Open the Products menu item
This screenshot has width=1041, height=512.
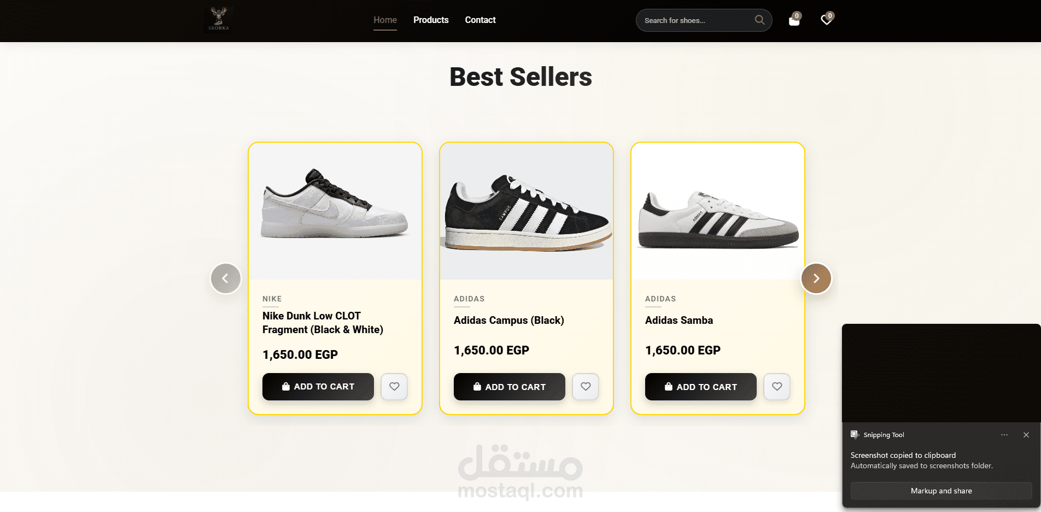tap(431, 20)
